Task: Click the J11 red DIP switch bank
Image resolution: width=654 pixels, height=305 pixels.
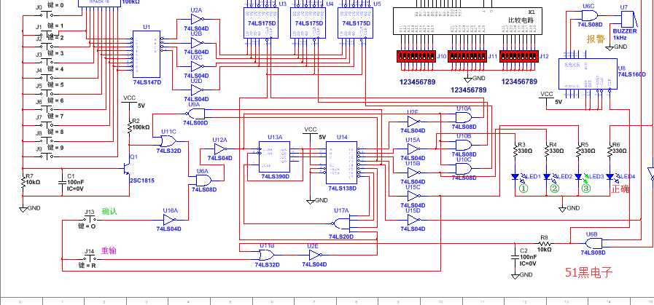Action: [467, 56]
